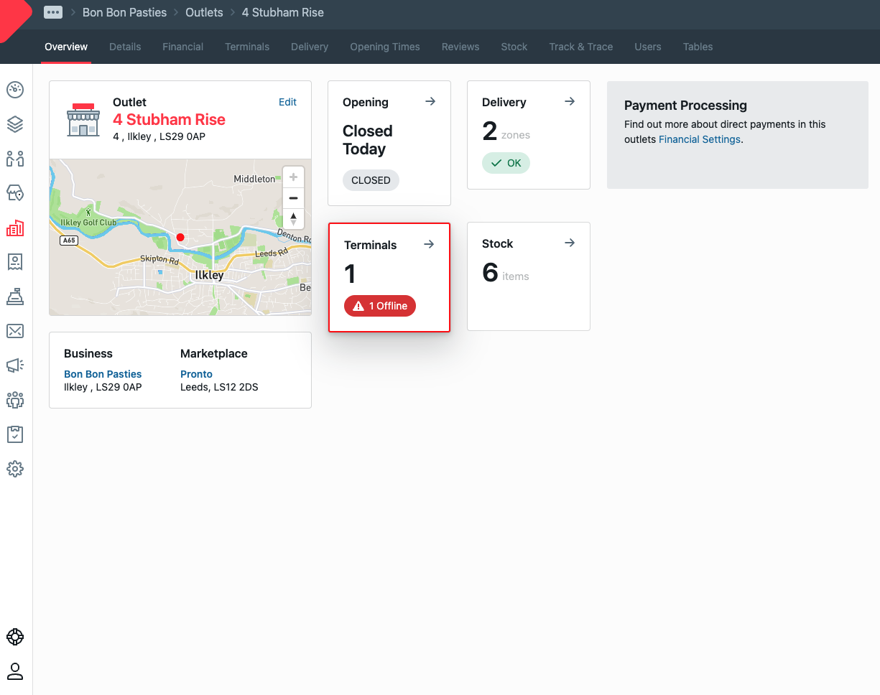The width and height of the screenshot is (880, 695).
Task: Open the cash register sidebar icon
Action: pyautogui.click(x=15, y=296)
